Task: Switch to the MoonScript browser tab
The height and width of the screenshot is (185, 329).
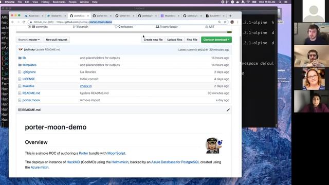Action: (170, 16)
